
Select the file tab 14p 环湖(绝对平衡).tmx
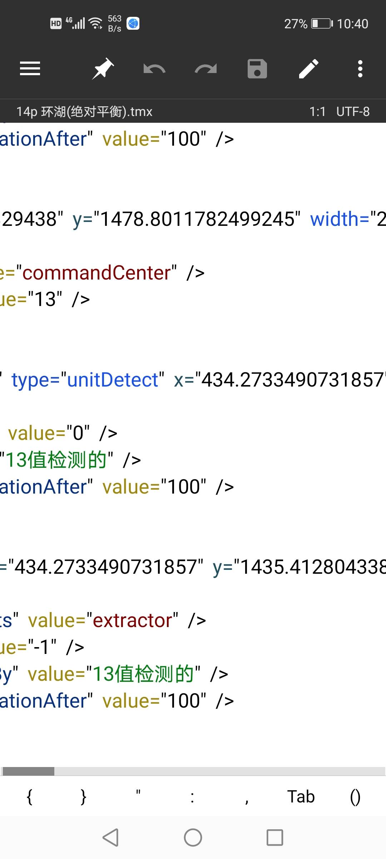(84, 112)
